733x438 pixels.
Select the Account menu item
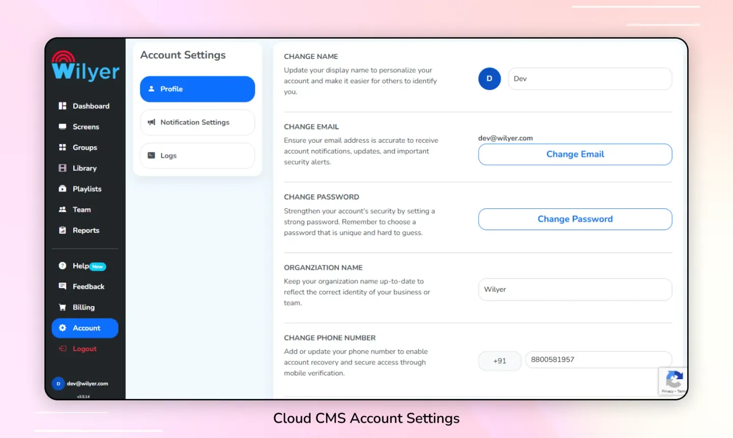pyautogui.click(x=84, y=328)
